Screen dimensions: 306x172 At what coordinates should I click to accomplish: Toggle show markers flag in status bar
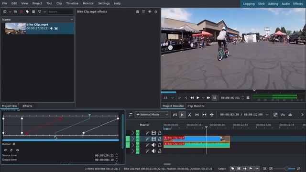(251, 169)
